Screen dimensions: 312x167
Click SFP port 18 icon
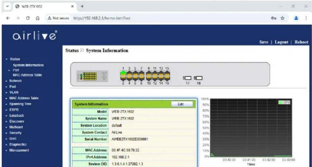tap(198, 78)
